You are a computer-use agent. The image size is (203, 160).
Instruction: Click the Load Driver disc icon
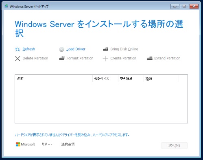61,49
